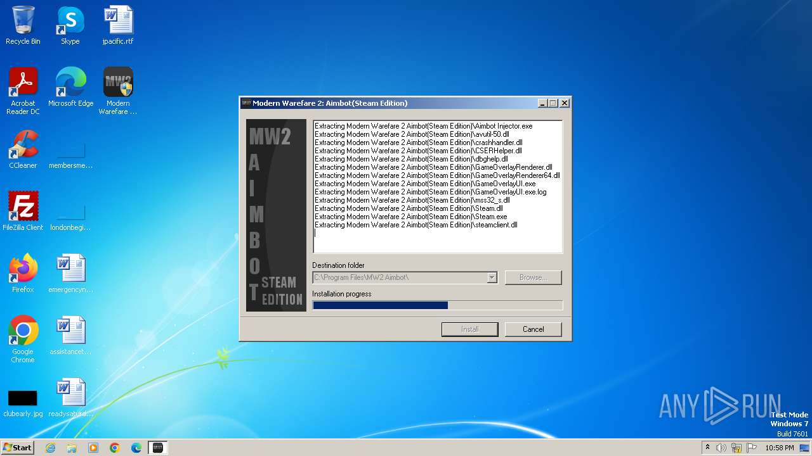Click the 'Aimbot Injector.exe' extraction line

point(423,126)
